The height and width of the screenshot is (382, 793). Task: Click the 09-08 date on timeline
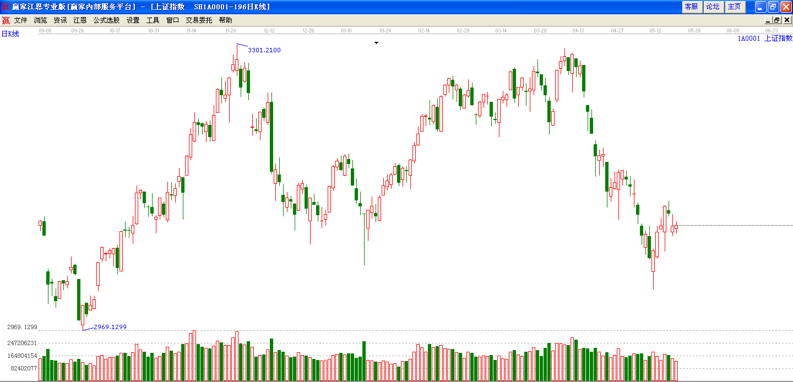click(x=45, y=31)
